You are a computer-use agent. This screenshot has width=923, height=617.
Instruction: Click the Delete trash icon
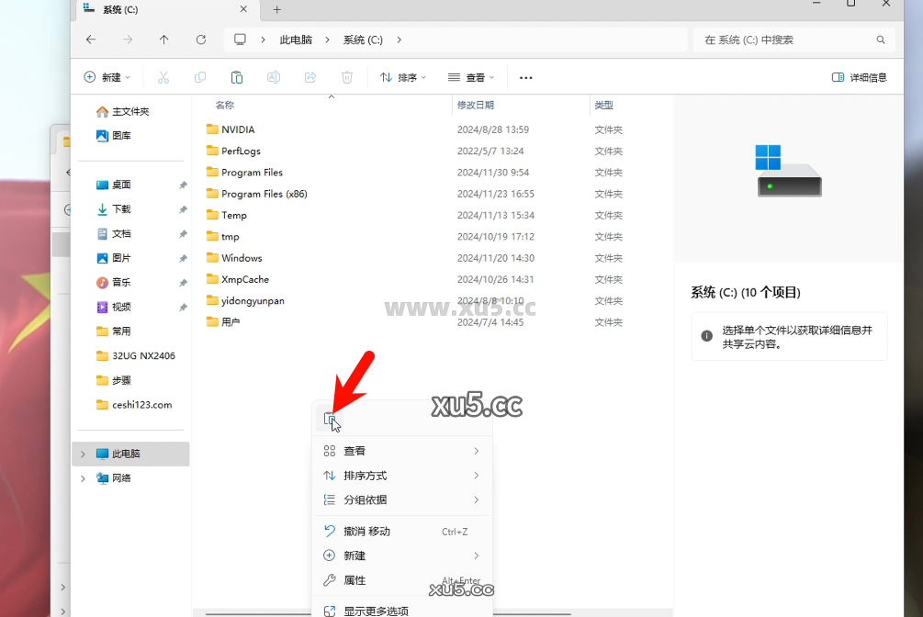coord(346,77)
